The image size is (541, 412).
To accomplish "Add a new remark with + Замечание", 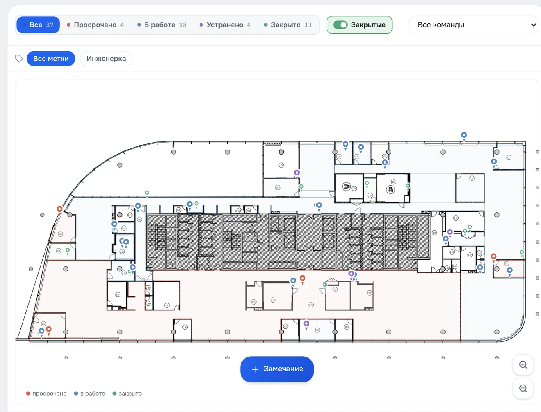I will coord(277,369).
